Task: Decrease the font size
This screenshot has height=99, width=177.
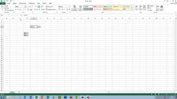Action: (32, 7)
